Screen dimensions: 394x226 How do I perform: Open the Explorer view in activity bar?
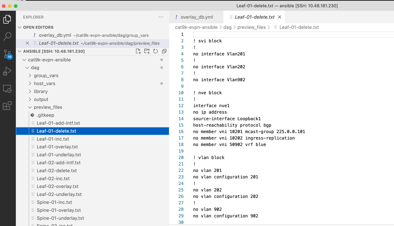pyautogui.click(x=7, y=19)
